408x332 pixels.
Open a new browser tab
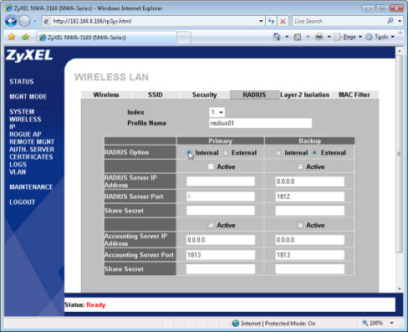point(184,38)
